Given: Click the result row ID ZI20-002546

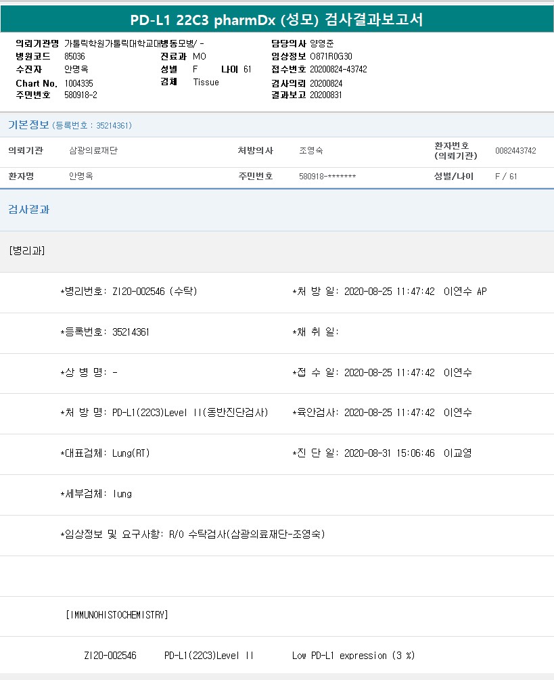Looking at the screenshot, I should 110,656.
